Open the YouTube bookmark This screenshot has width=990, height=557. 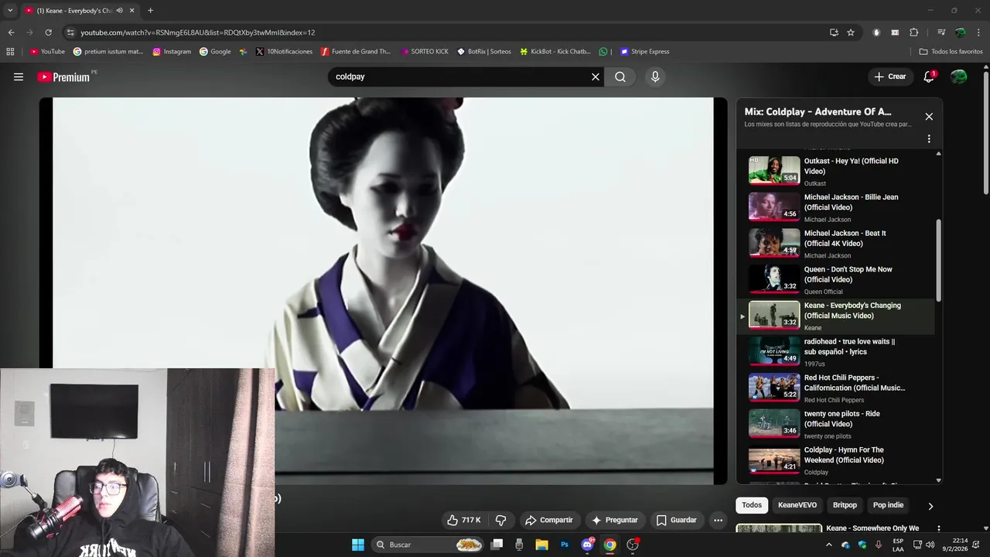pos(47,52)
